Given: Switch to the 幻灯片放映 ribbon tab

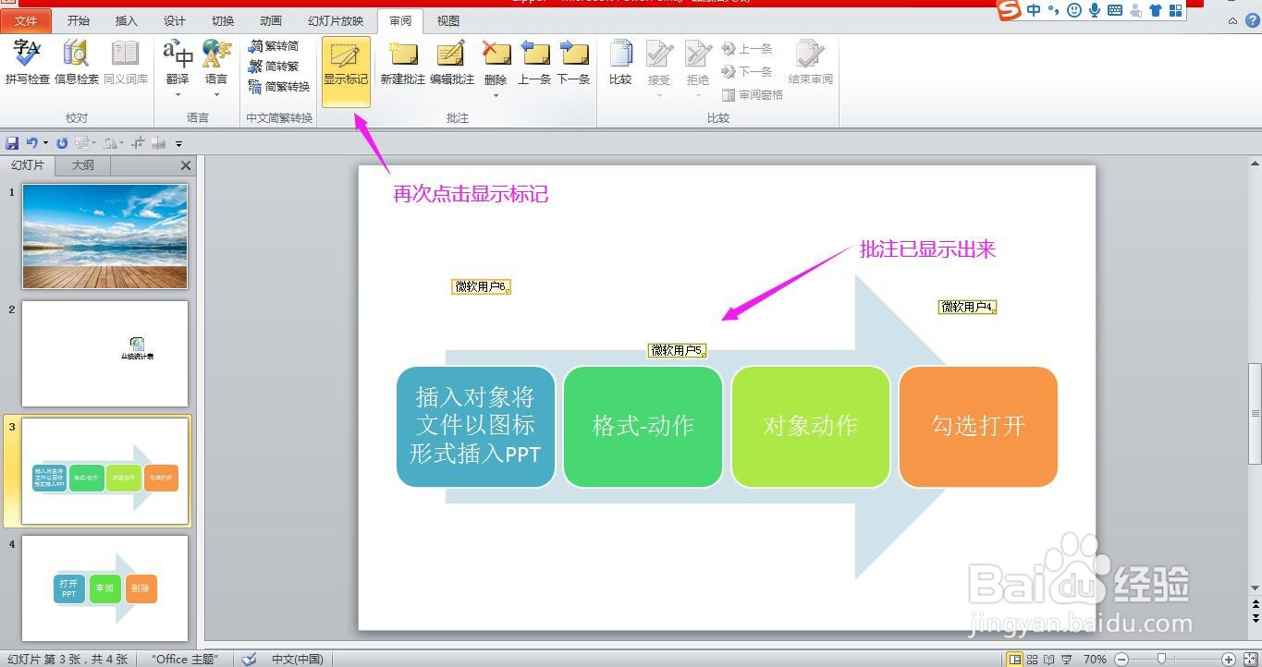Looking at the screenshot, I should [336, 20].
